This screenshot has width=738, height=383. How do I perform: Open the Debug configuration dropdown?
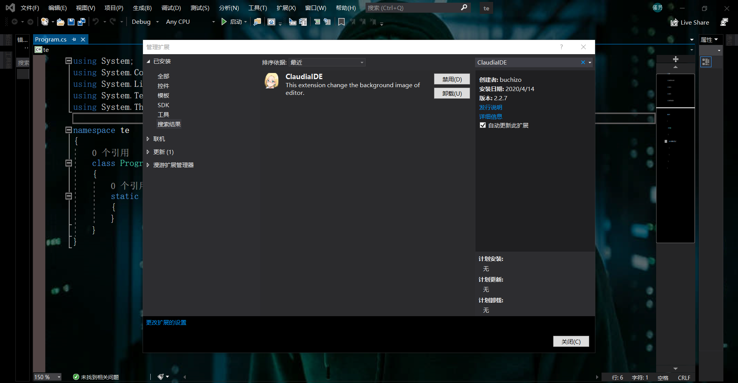pyautogui.click(x=145, y=22)
